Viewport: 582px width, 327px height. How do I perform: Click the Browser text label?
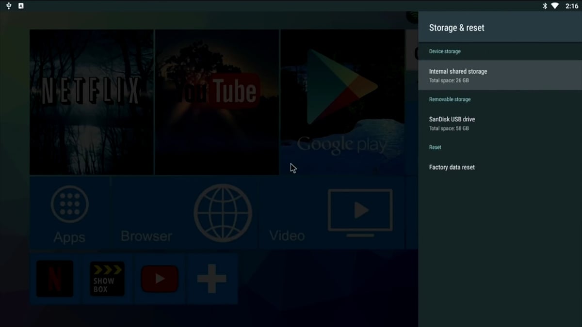point(146,236)
